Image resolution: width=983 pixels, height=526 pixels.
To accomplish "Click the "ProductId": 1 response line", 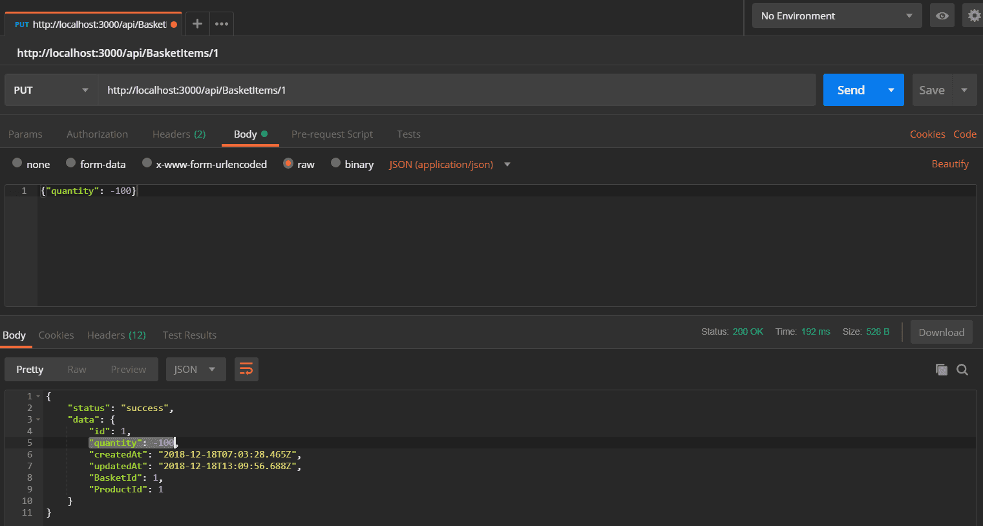I will coord(126,489).
